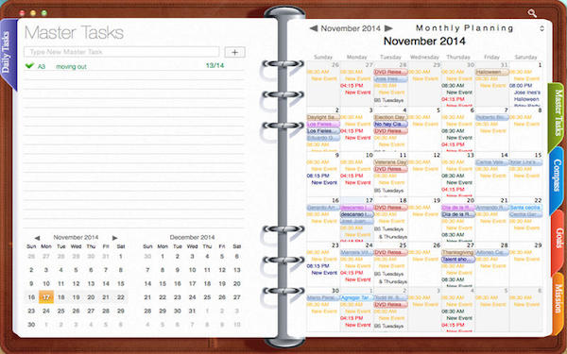Toggle the green checkmark for moving out
This screenshot has height=354, width=567.
29,66
